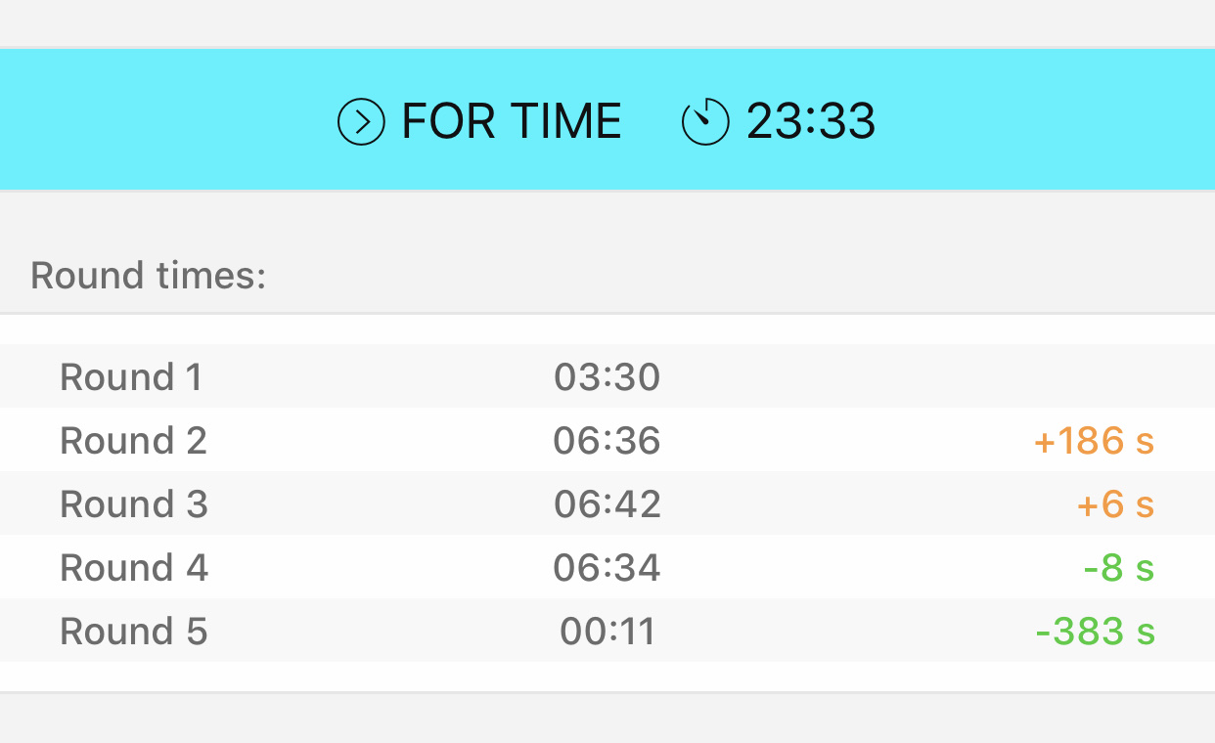Click the 23:33 total time value
The width and height of the screenshot is (1215, 743).
click(811, 122)
